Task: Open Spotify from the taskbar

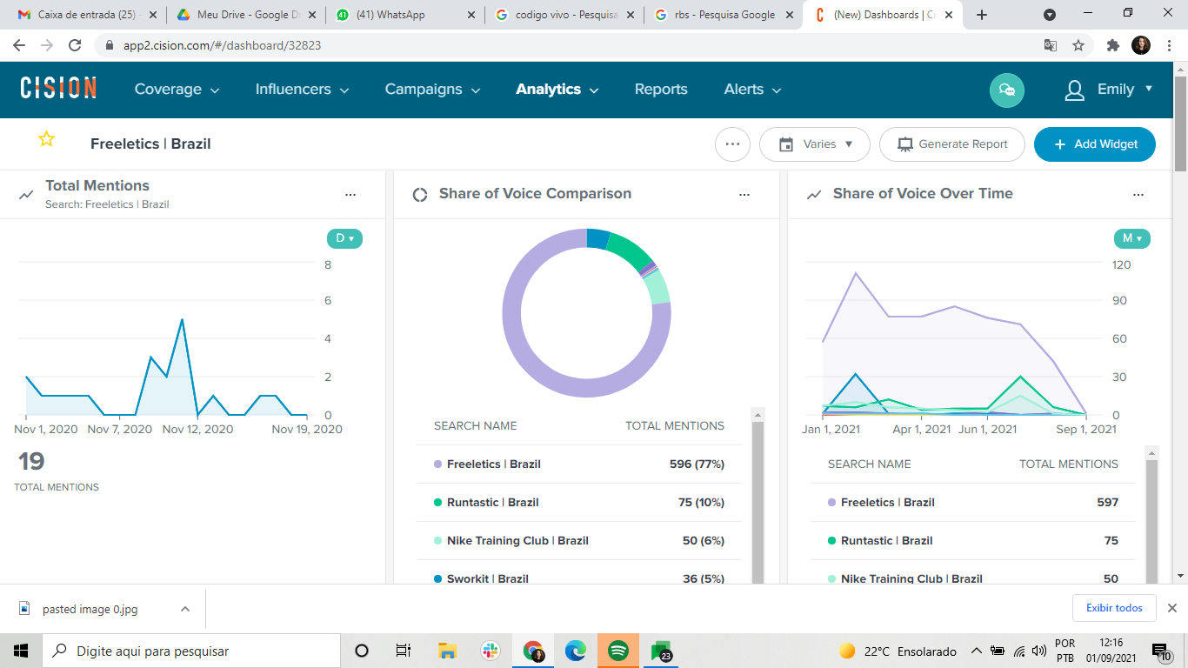Action: click(x=618, y=651)
